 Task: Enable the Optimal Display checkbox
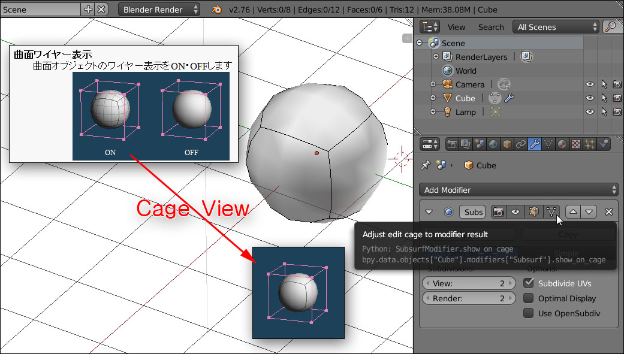coord(529,298)
